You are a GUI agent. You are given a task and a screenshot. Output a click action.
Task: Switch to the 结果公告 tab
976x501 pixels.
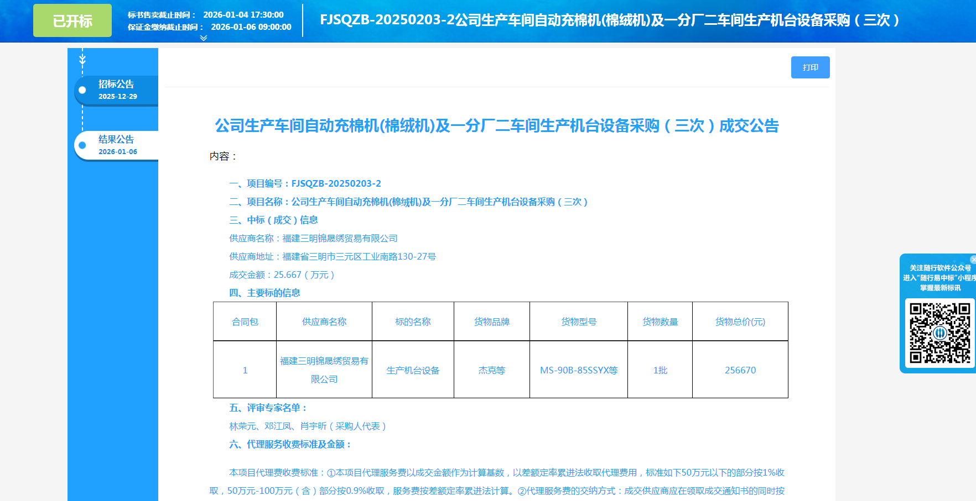[x=116, y=140]
